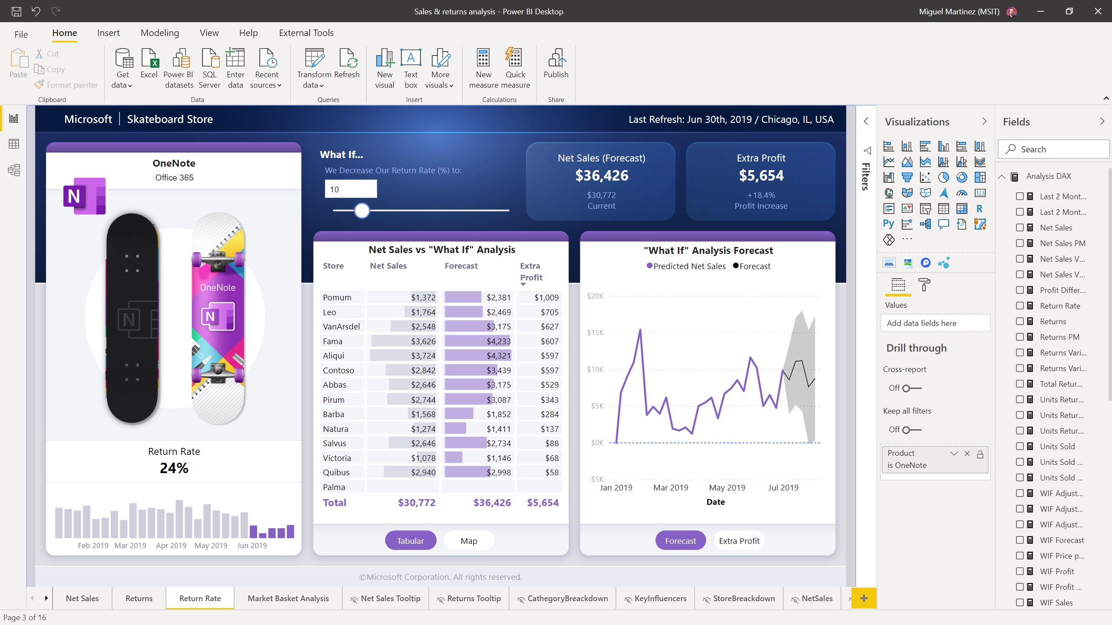Check the Return Rate field checkbox
The image size is (1112, 625).
[1020, 306]
